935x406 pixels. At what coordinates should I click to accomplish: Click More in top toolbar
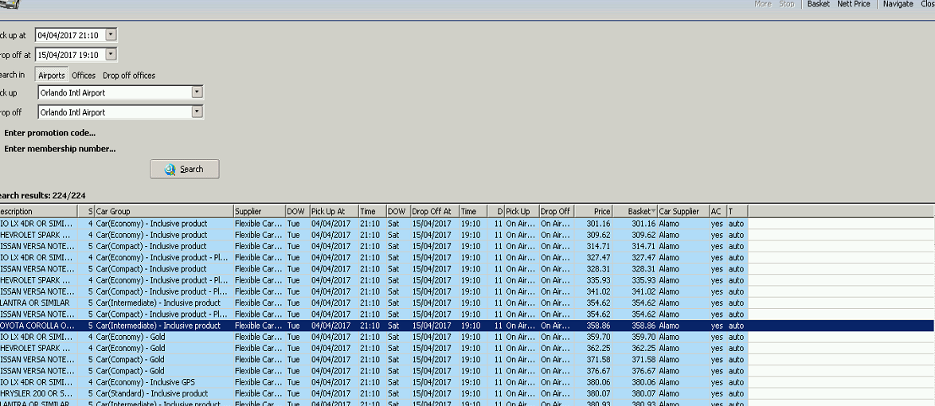coord(763,4)
